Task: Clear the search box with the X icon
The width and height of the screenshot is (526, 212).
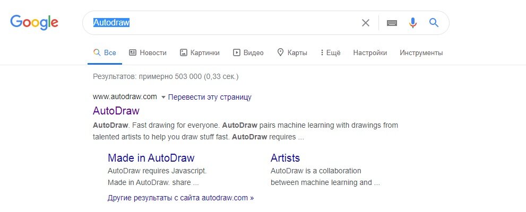Action: [365, 23]
